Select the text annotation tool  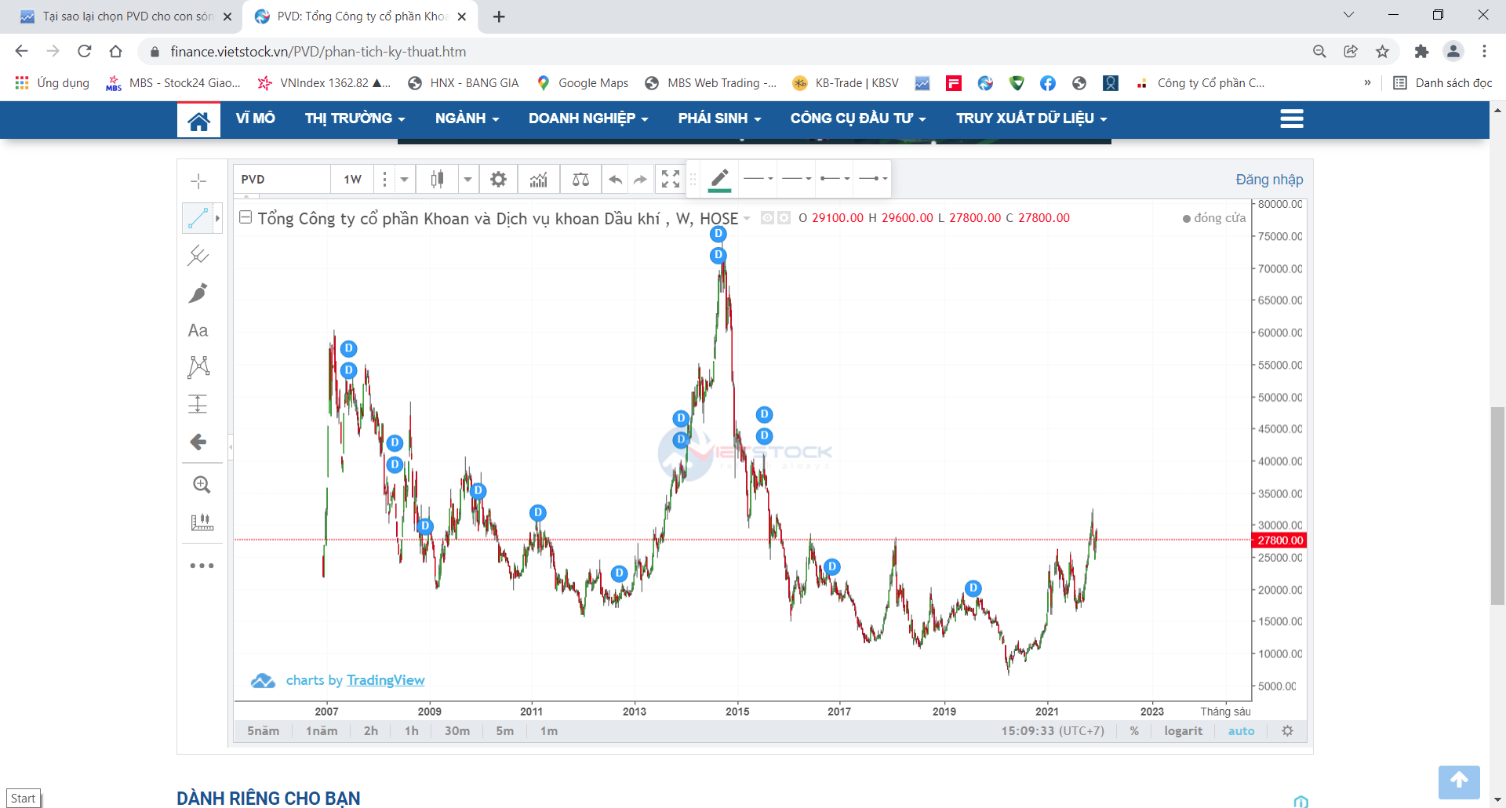[x=198, y=330]
